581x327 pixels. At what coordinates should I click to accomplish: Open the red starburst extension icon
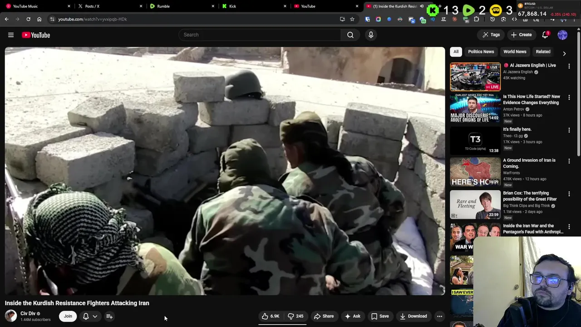click(455, 19)
